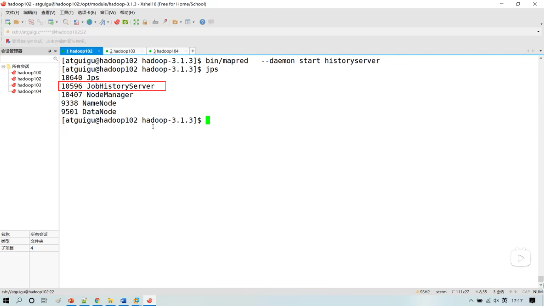544x306 pixels.
Task: Expand the session properties dropdown arrow
Action: 57,22
